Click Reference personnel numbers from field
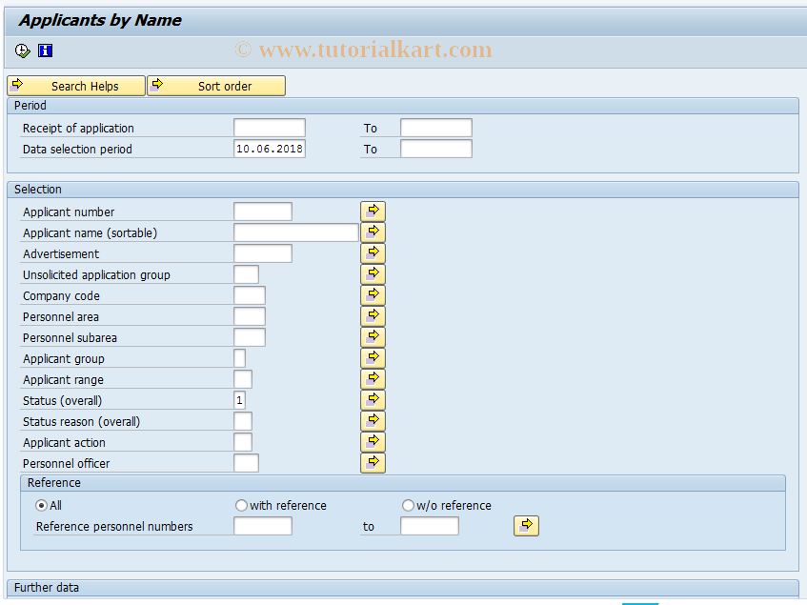 coord(262,526)
